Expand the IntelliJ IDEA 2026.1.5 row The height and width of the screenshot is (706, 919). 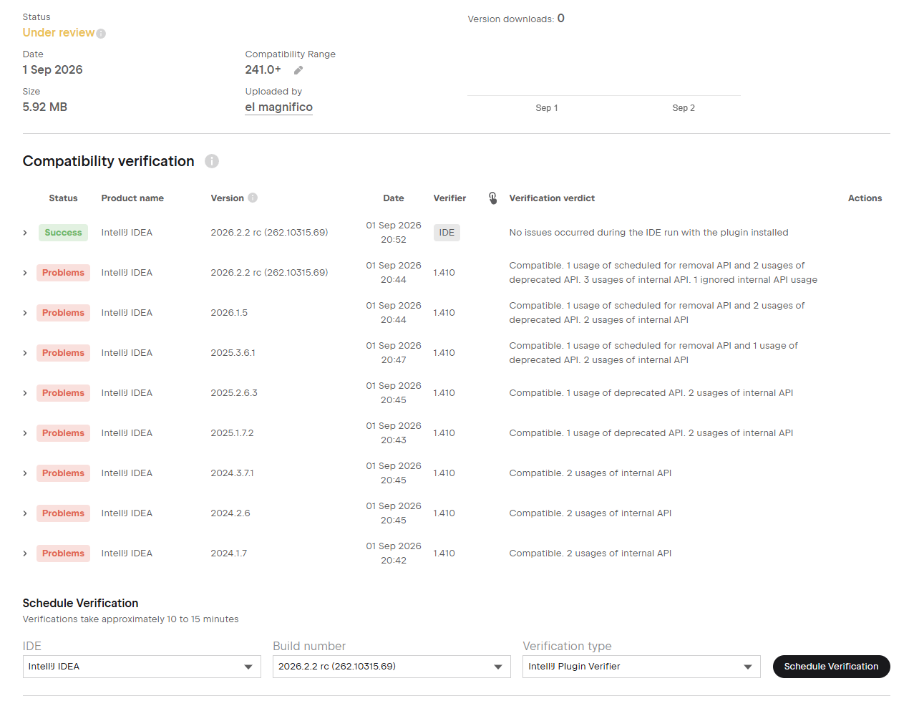tap(25, 313)
